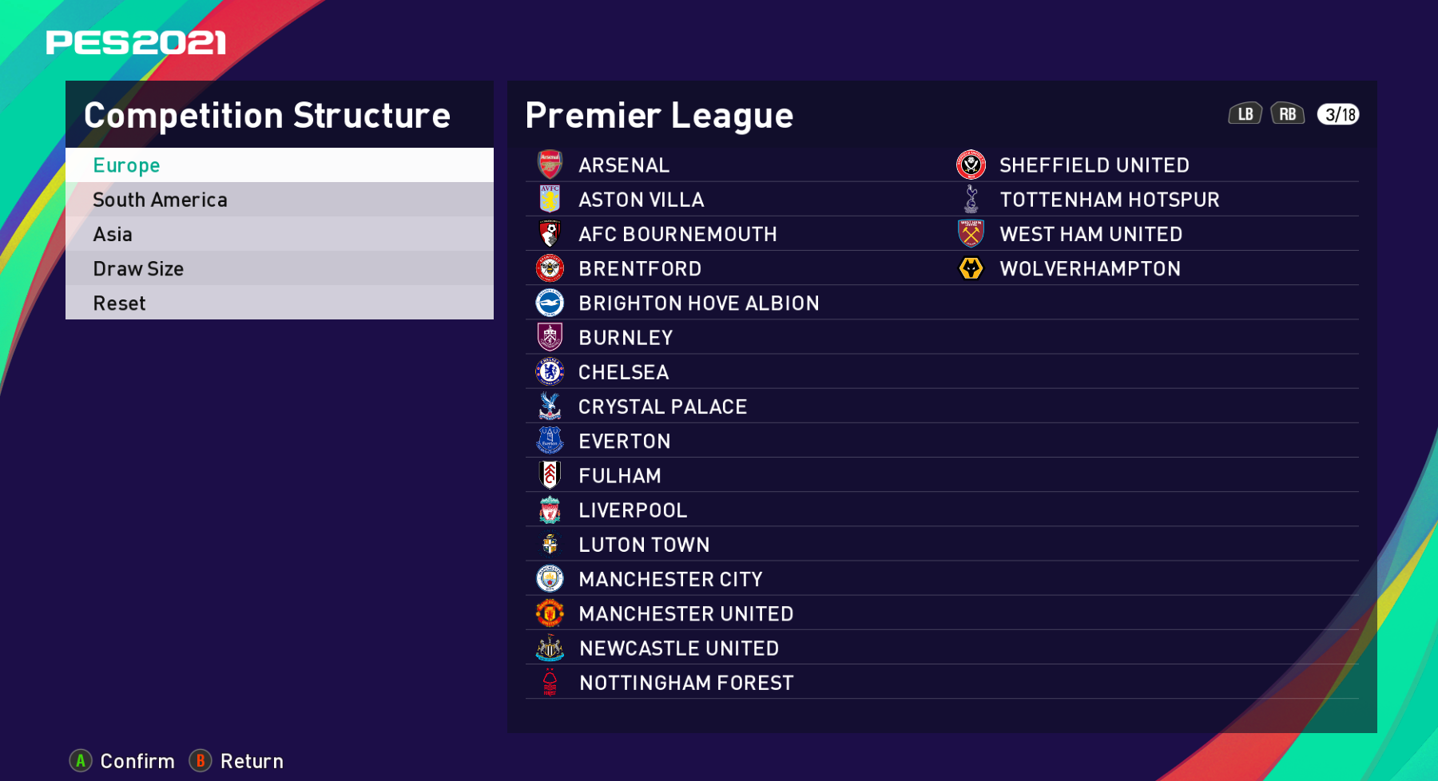The image size is (1438, 781).
Task: Click the Brentford bee badge
Action: (x=550, y=268)
